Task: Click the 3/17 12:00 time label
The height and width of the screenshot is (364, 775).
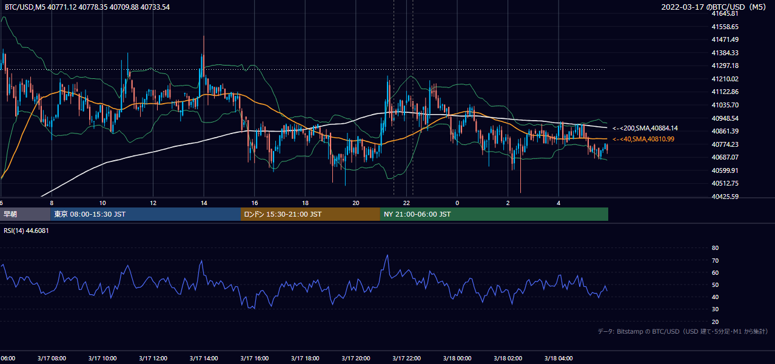Action: point(153,359)
